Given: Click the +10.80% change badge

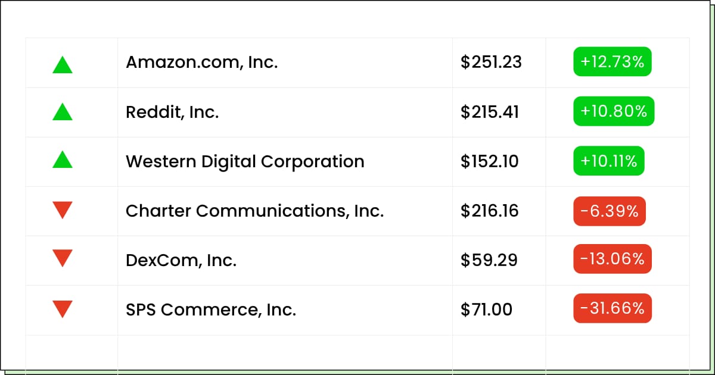Looking at the screenshot, I should 614,111.
